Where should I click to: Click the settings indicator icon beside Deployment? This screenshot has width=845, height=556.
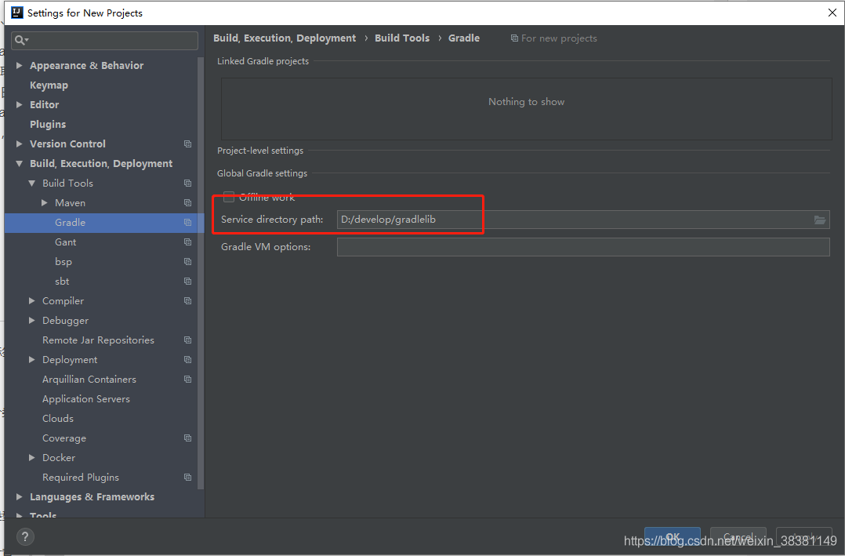pos(187,359)
